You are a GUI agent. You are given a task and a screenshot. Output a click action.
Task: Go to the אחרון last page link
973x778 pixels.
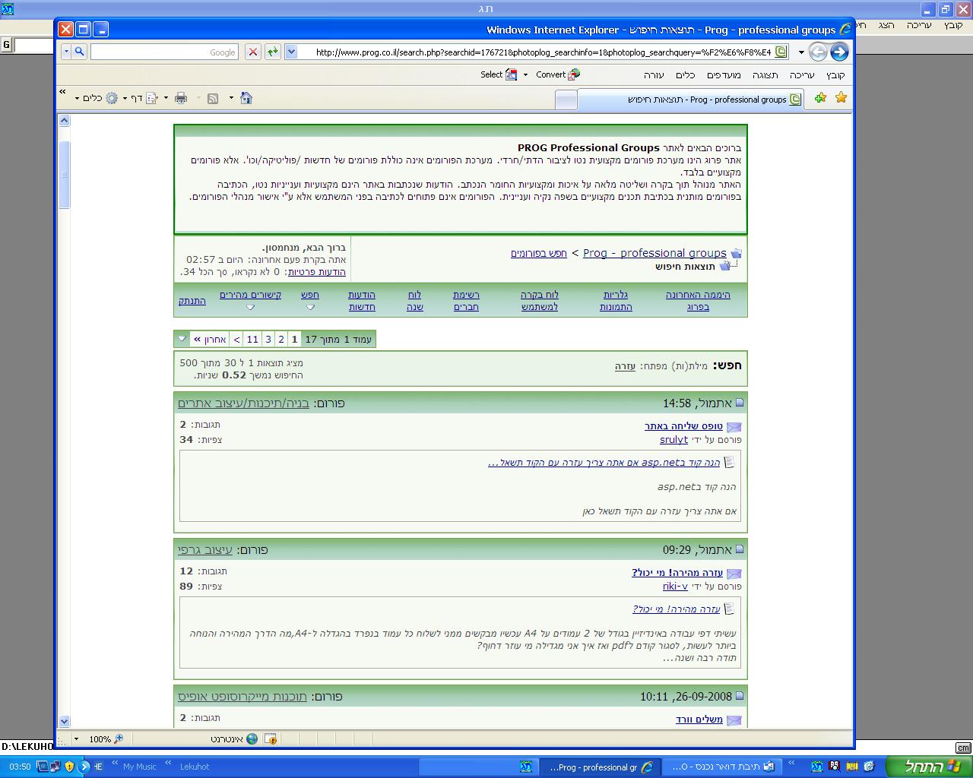coord(210,339)
